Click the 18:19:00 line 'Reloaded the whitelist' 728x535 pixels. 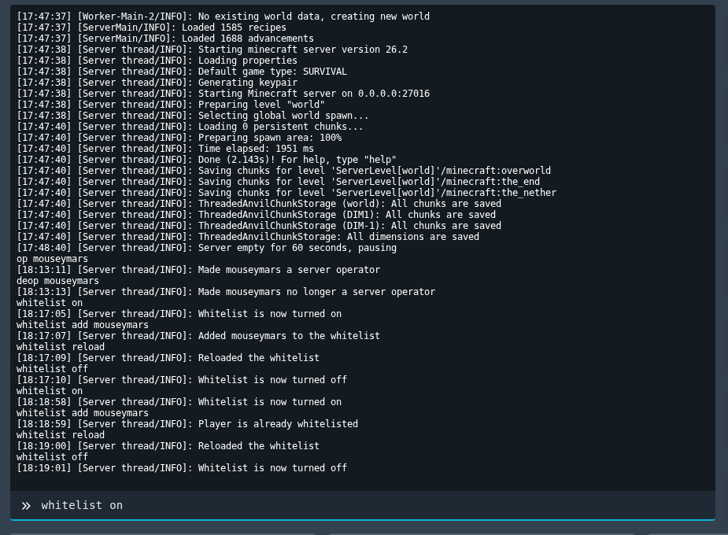(168, 446)
